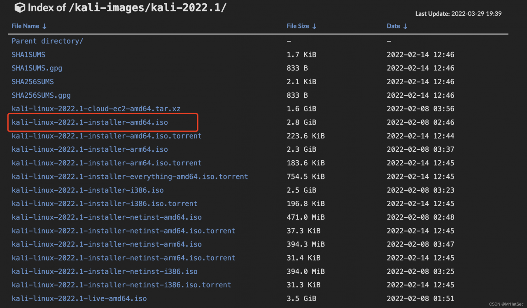Viewport: 527px width, 308px height.
Task: Download kali-linux-2022.1-installer-netinst-i386.iso
Action: point(105,272)
